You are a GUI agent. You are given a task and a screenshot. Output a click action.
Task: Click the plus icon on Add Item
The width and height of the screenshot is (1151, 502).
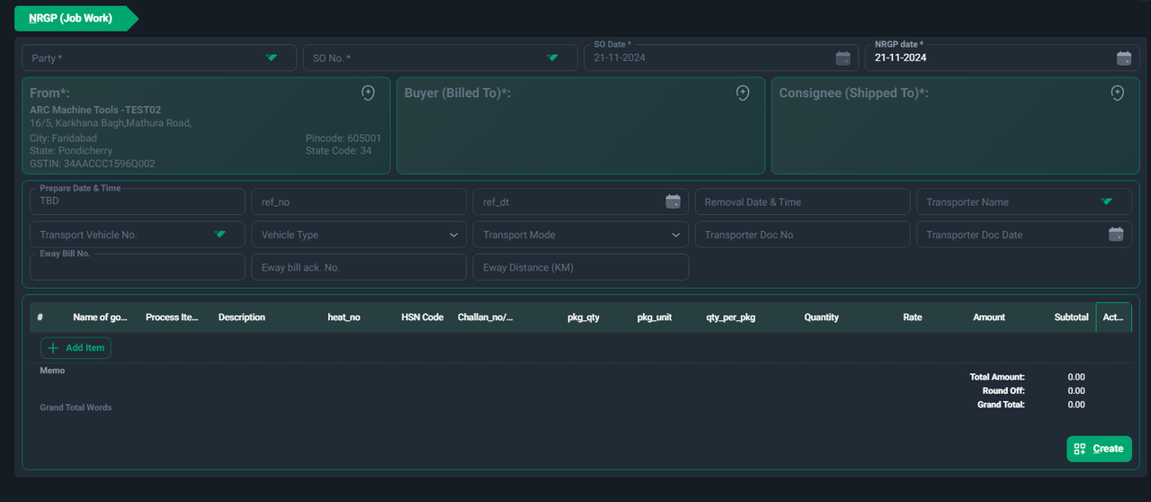click(x=53, y=347)
